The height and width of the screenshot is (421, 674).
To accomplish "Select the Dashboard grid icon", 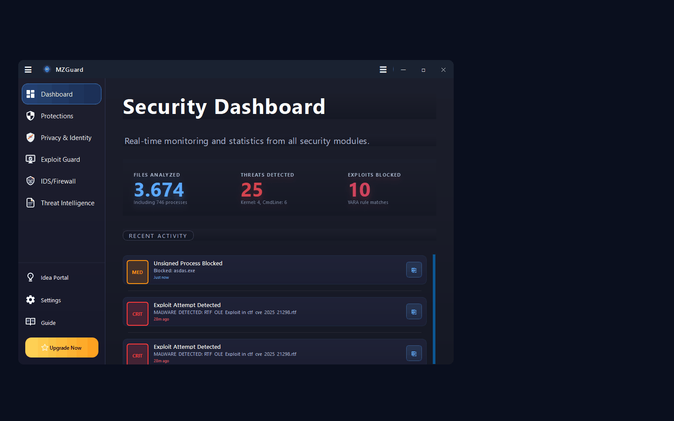I will click(30, 94).
